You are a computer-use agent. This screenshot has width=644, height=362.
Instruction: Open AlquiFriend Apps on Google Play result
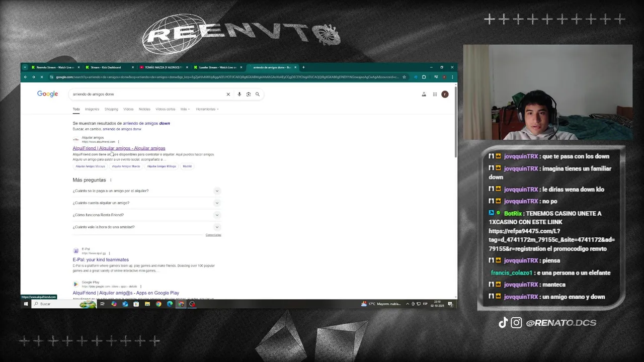126,293
